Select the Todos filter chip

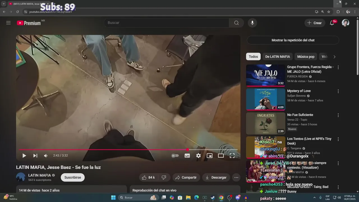[253, 57]
